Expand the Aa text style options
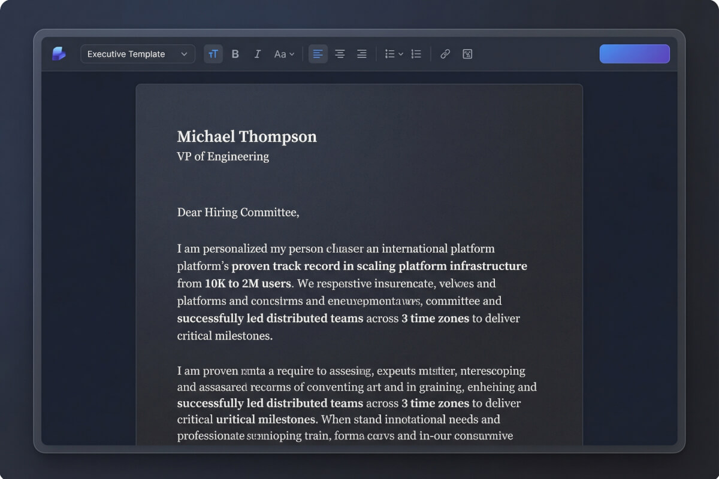719x479 pixels. tap(291, 53)
